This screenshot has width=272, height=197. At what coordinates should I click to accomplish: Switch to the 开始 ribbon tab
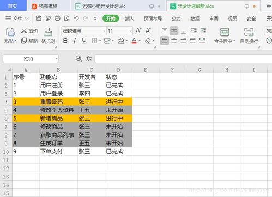click(111, 19)
